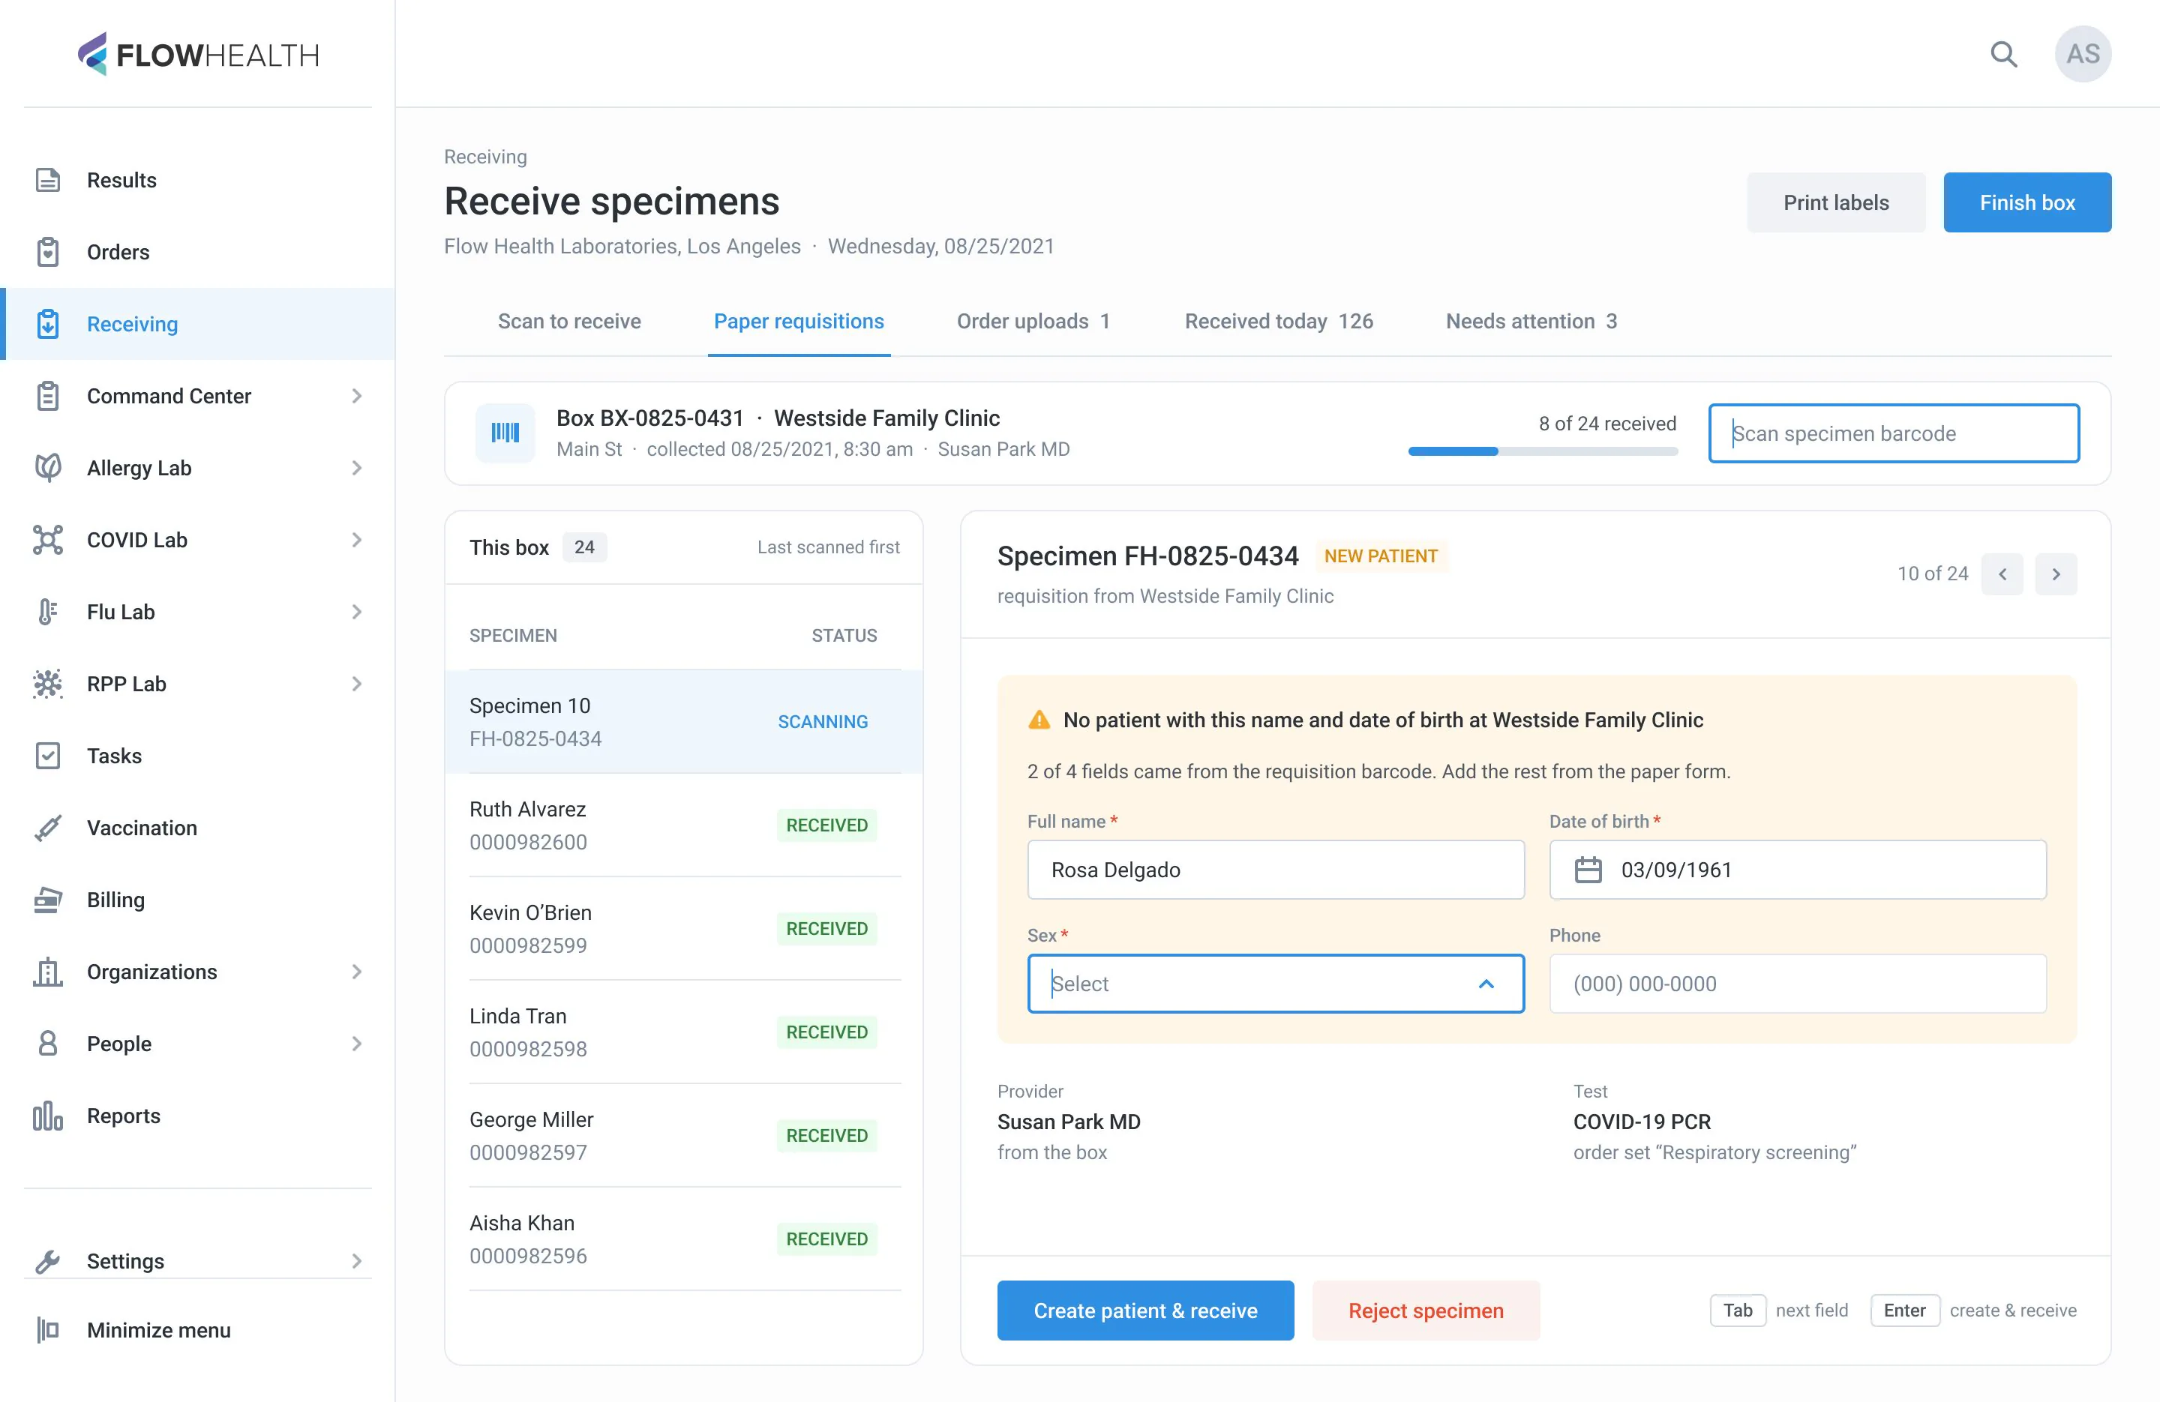2160x1402 pixels.
Task: Click the Minimize menu icon
Action: (x=48, y=1329)
